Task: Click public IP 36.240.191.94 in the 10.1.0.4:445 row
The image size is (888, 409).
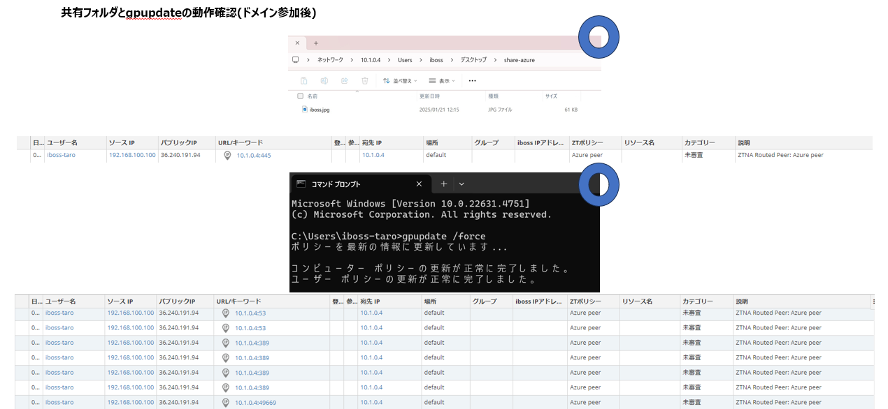Action: (x=180, y=155)
